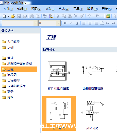This screenshot has width=117, height=133.
Task: Click the Format Painter brush icon
Action: point(82,16)
